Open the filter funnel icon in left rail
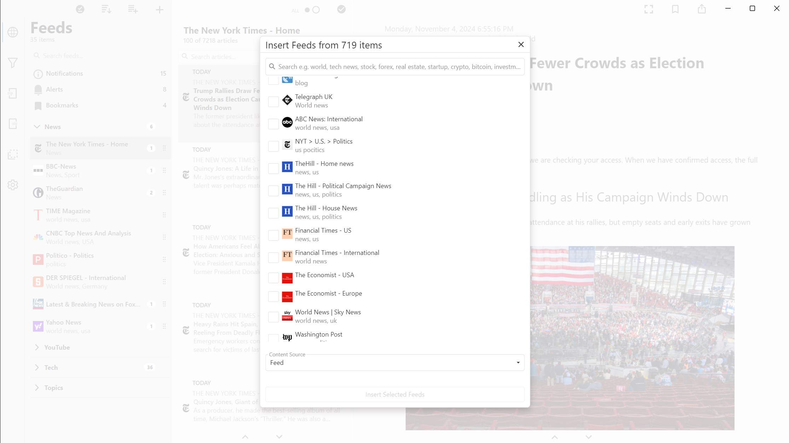Viewport: 789px width, 443px height. 13,63
